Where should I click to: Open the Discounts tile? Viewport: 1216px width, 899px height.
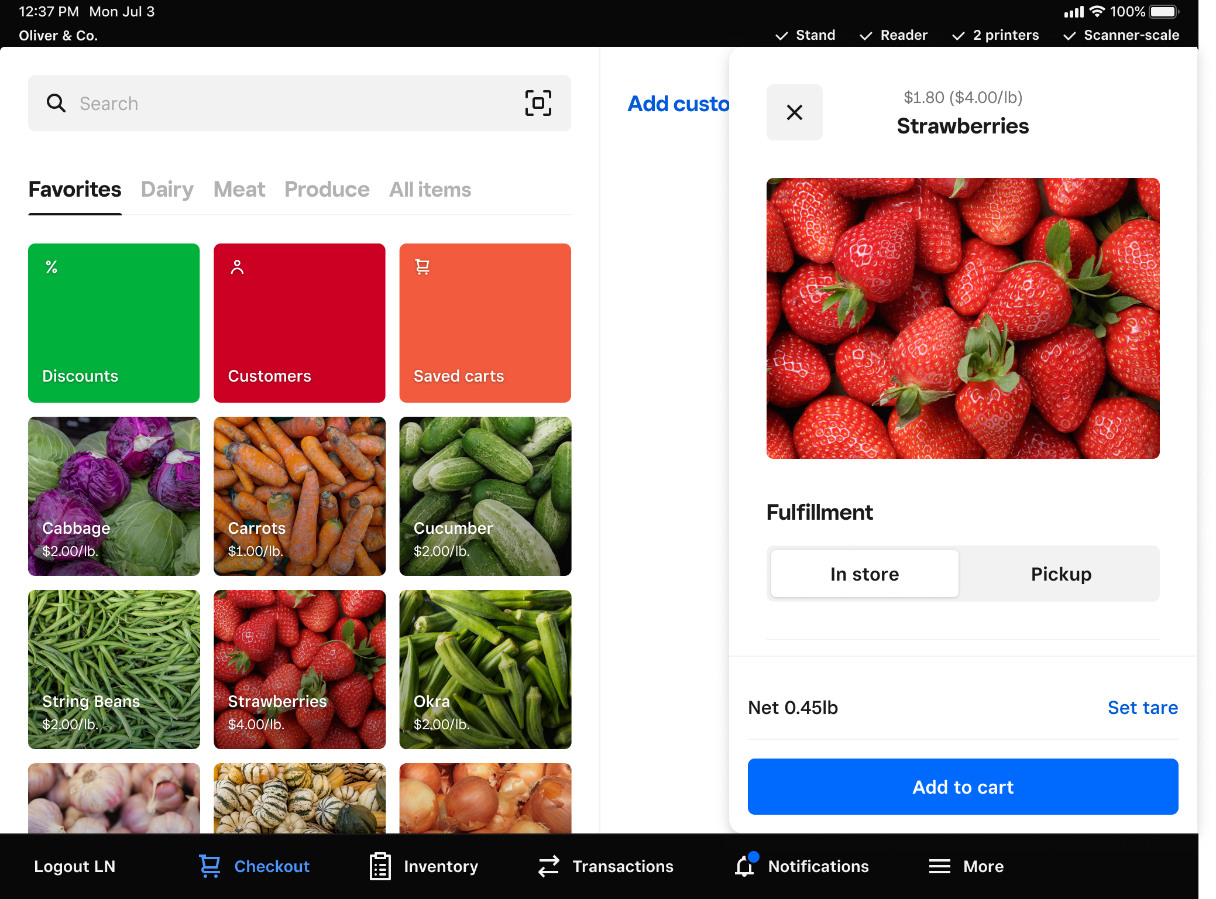point(114,323)
